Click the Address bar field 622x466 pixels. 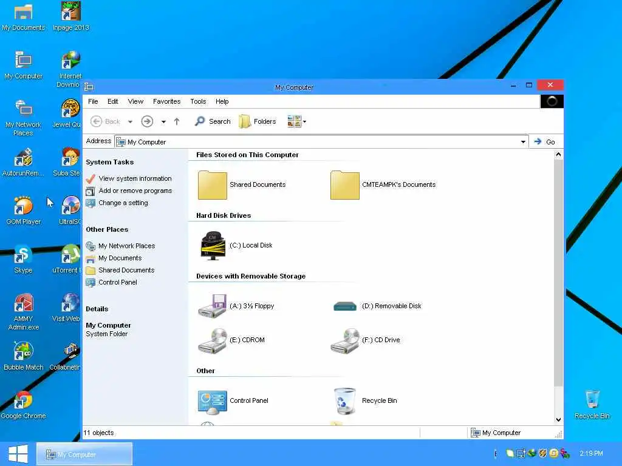click(321, 142)
